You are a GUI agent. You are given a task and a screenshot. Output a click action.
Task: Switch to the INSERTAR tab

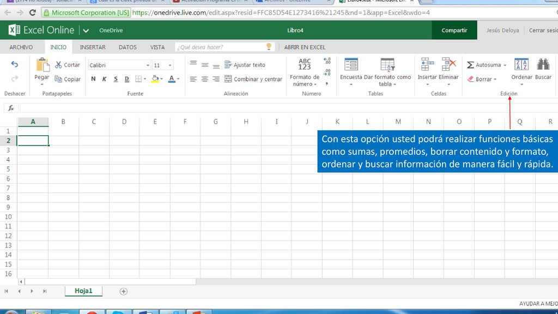click(x=93, y=47)
